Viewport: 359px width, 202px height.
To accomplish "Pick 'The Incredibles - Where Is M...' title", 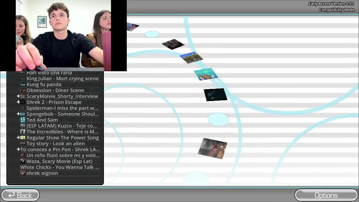I will [x=62, y=132].
